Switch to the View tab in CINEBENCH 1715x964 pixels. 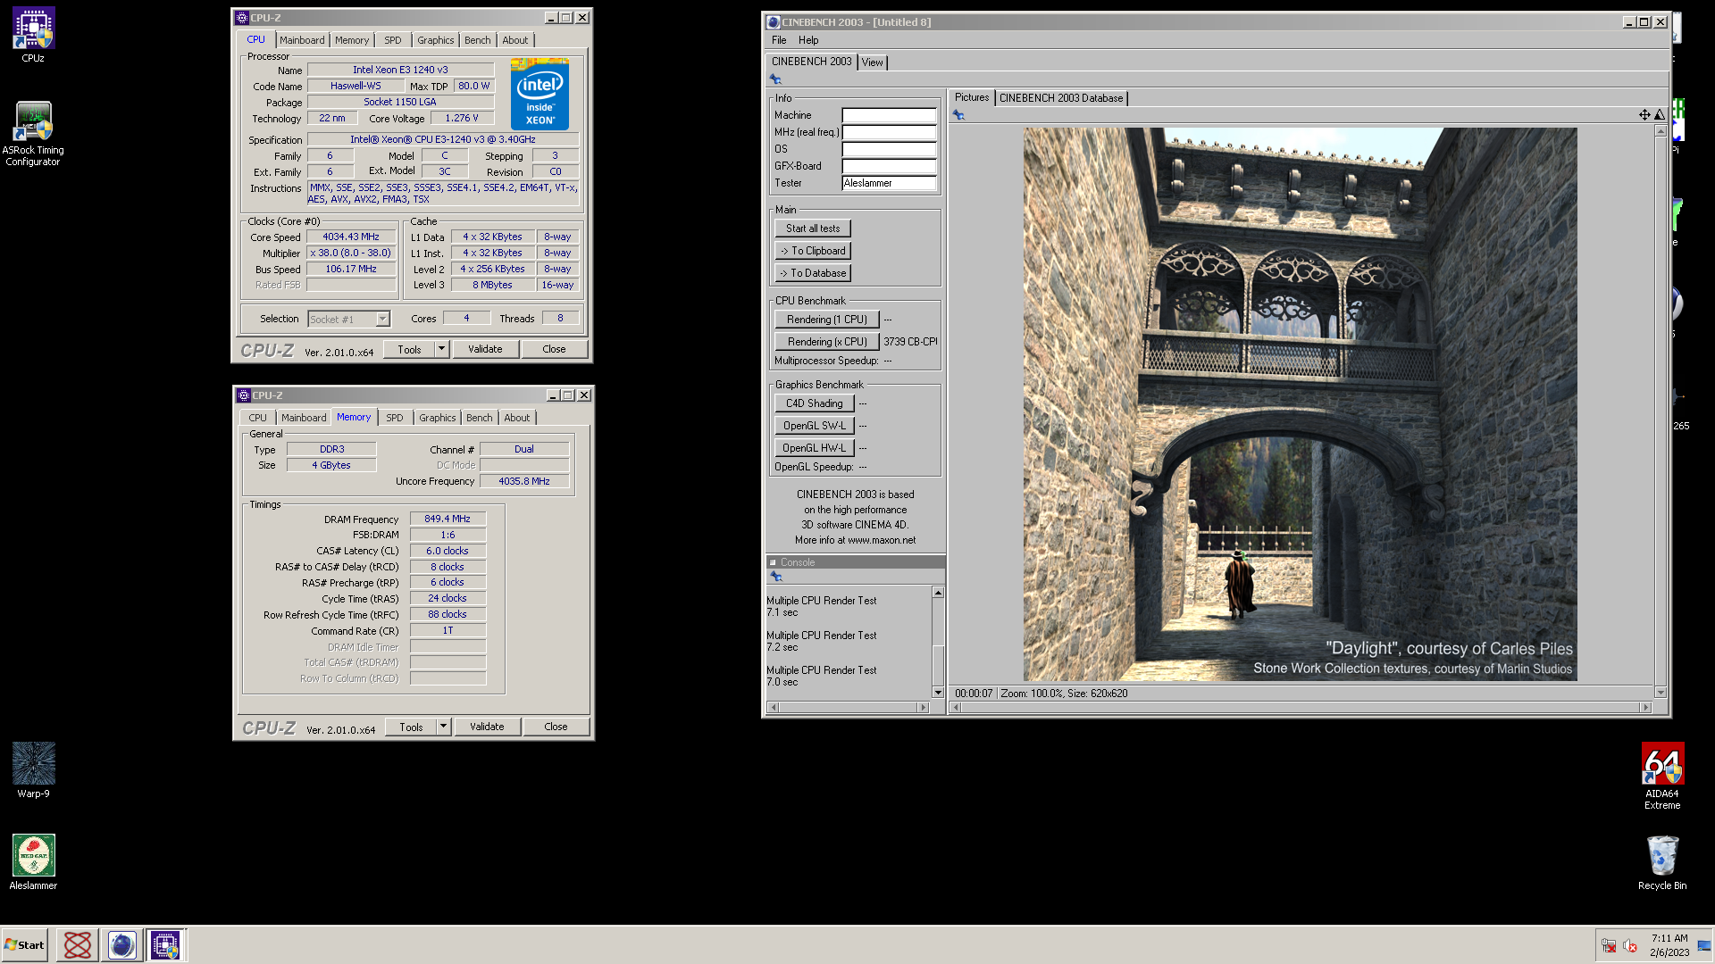(872, 62)
